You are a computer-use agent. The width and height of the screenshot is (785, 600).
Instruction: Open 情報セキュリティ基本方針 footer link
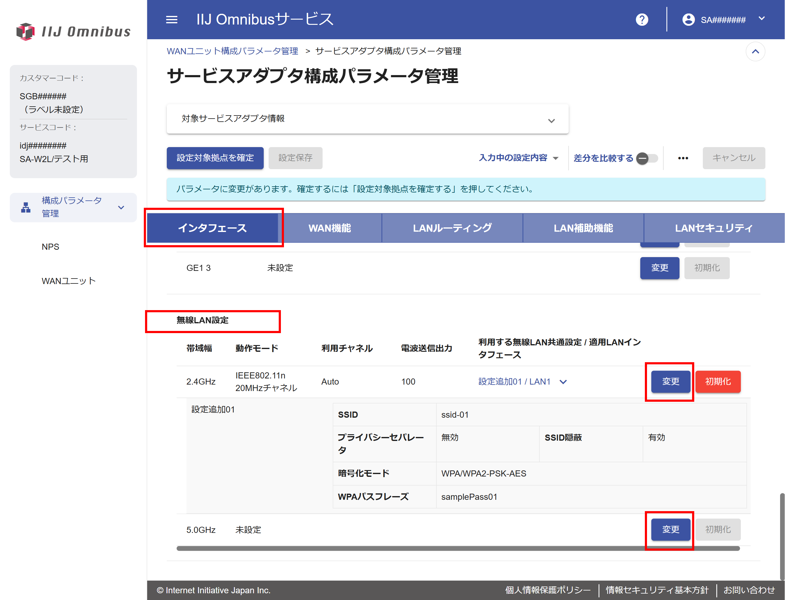point(657,590)
